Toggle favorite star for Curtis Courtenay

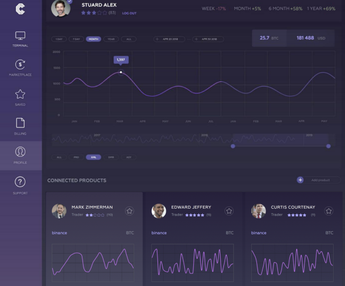point(329,211)
